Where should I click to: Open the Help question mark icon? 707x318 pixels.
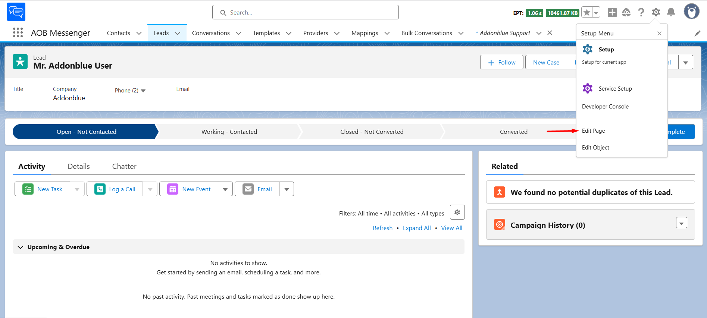[x=641, y=12]
